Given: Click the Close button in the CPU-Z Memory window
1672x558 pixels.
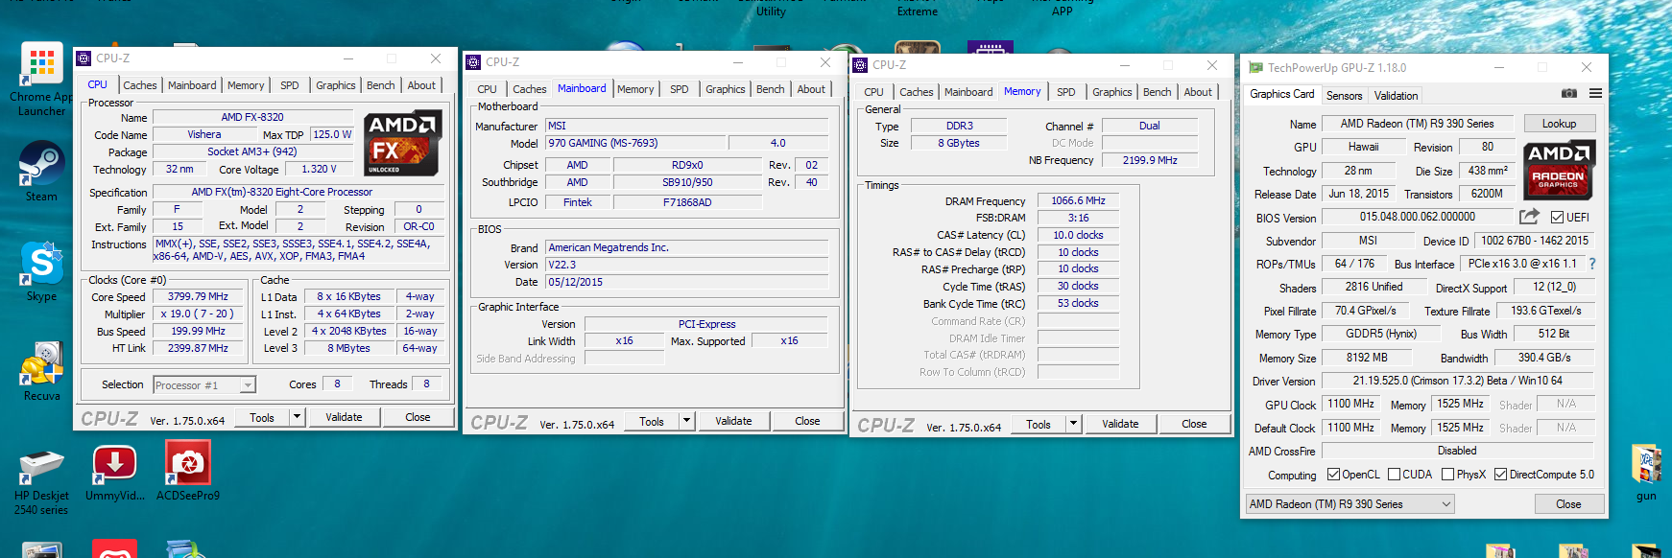Looking at the screenshot, I should 1194,424.
